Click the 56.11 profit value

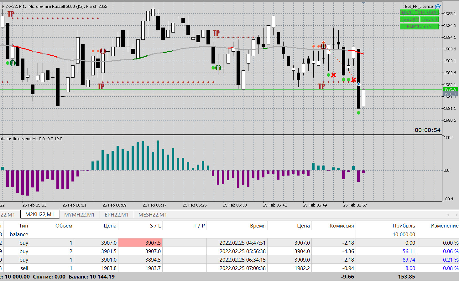[x=409, y=251]
